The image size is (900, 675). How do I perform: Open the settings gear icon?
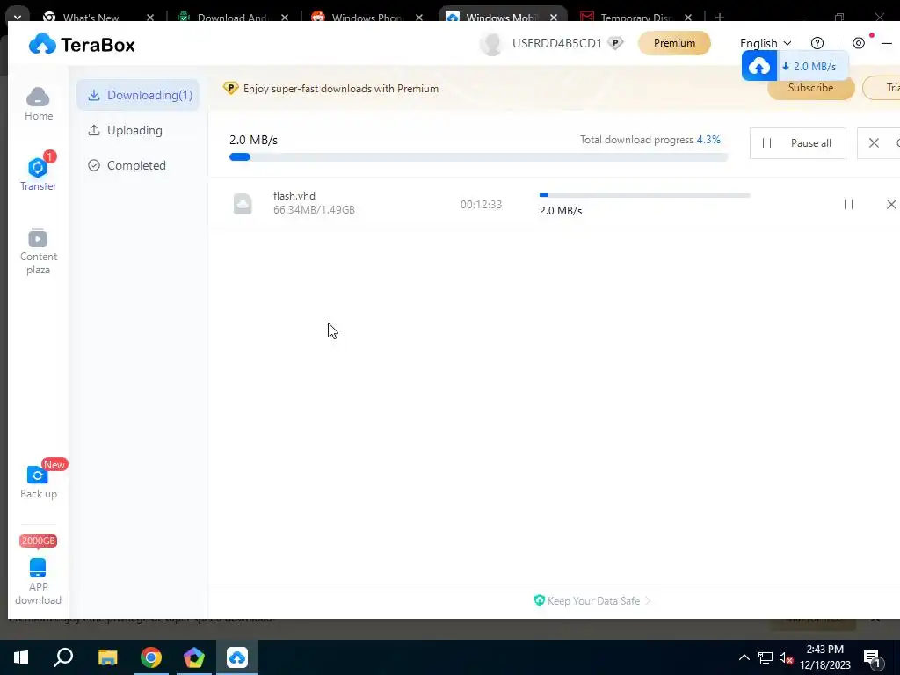[x=858, y=43]
